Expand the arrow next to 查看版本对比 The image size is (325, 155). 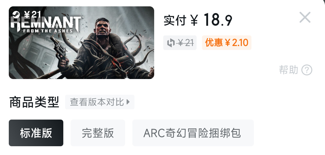point(128,102)
